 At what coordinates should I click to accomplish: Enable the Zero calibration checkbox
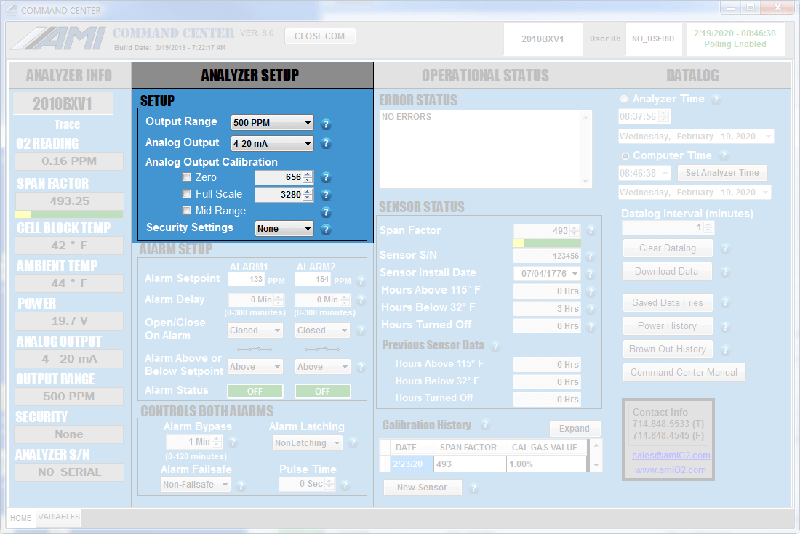tap(187, 177)
